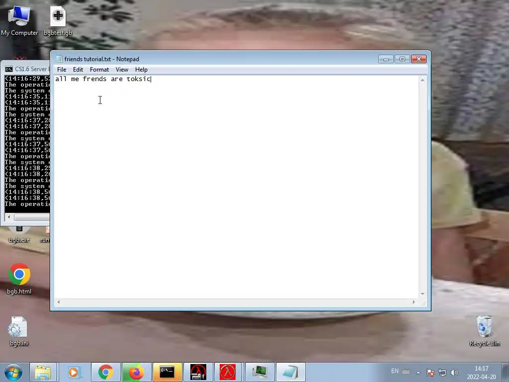The height and width of the screenshot is (382, 509).
Task: Open the View menu in Notepad
Action: pyautogui.click(x=122, y=70)
